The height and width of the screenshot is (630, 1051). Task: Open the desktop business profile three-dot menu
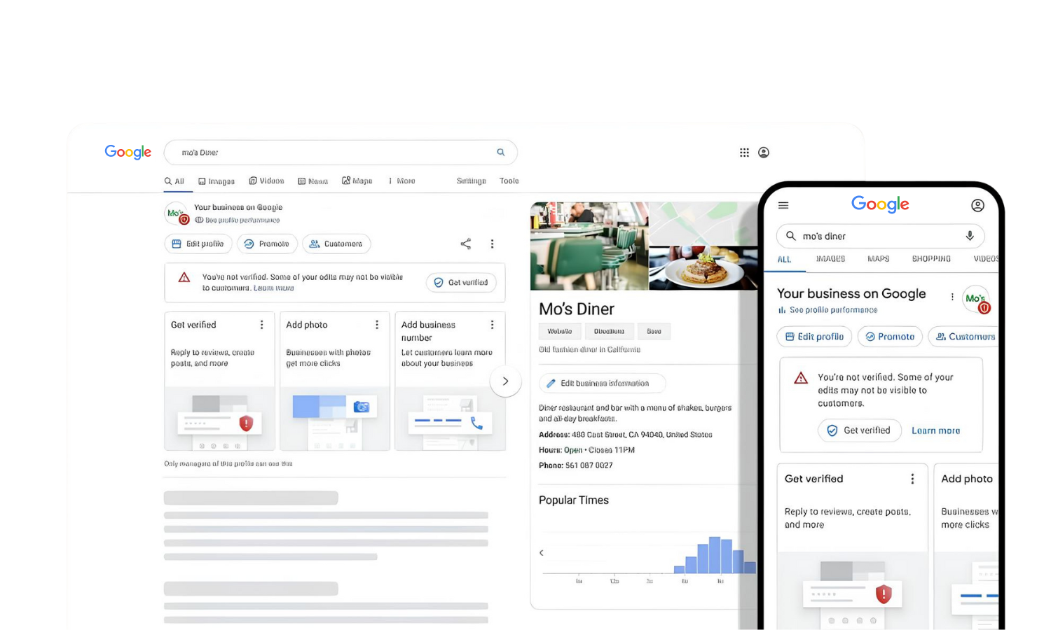pyautogui.click(x=492, y=244)
